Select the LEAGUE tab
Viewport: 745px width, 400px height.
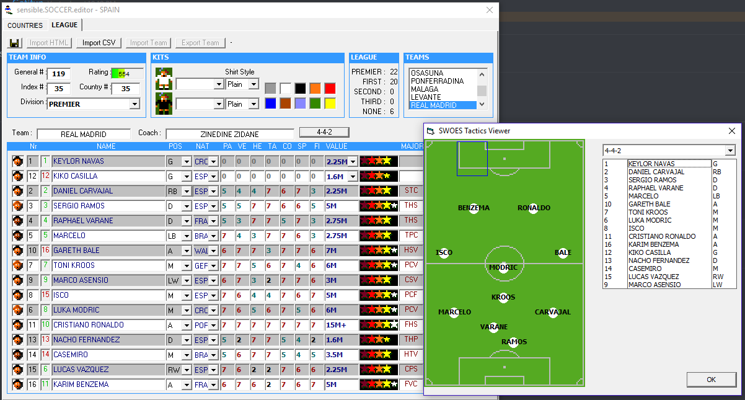coord(64,25)
